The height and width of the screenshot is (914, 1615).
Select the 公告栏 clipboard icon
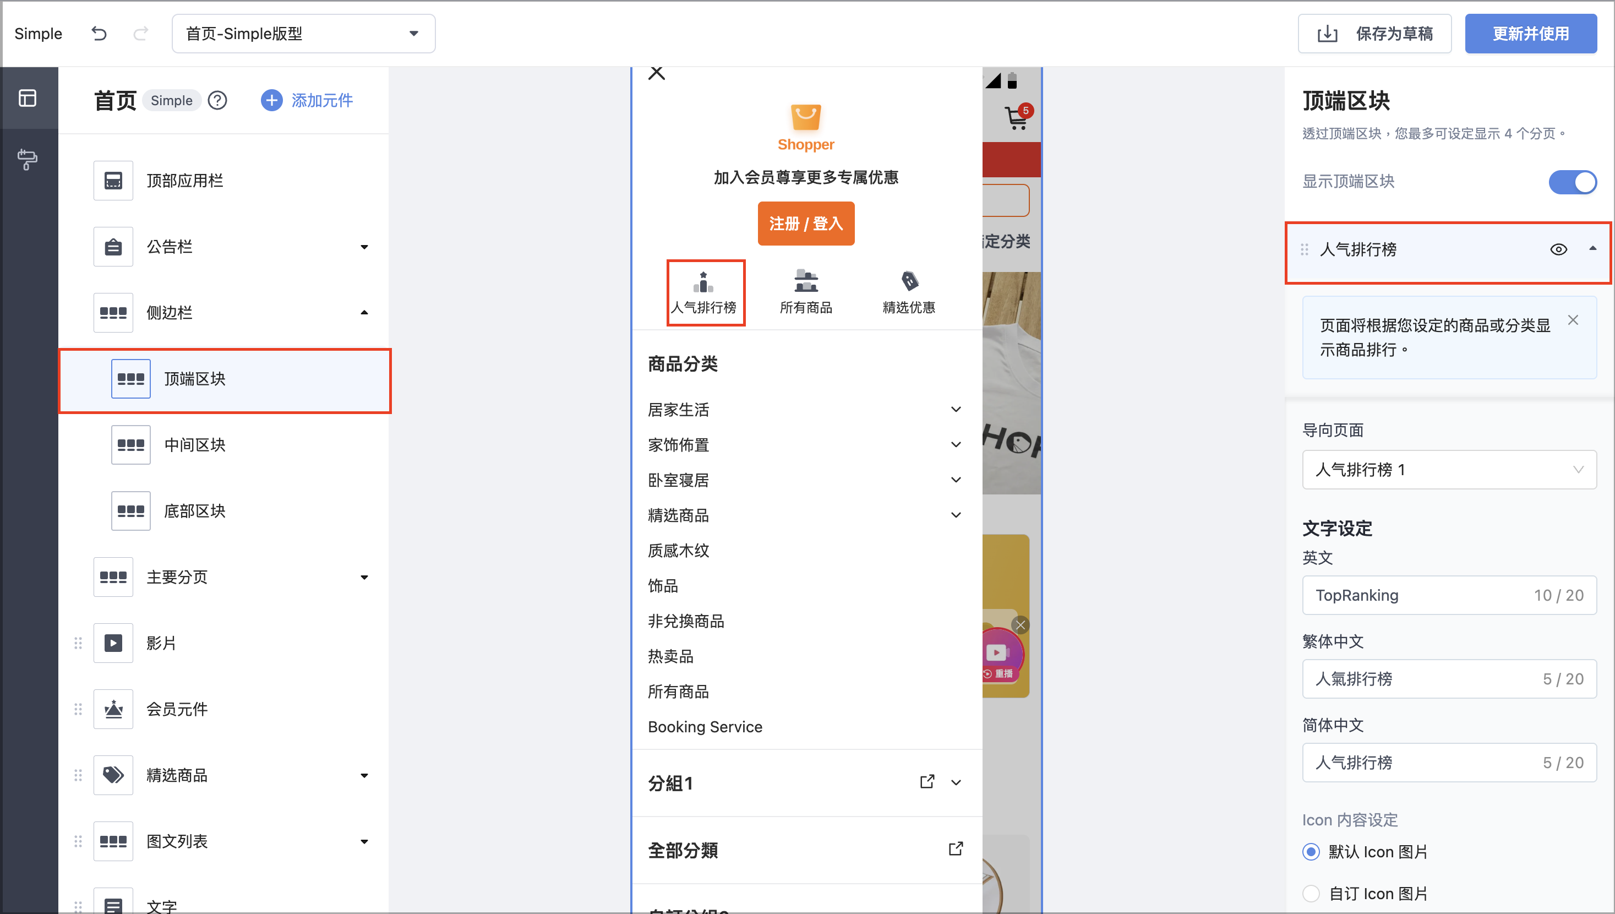113,247
